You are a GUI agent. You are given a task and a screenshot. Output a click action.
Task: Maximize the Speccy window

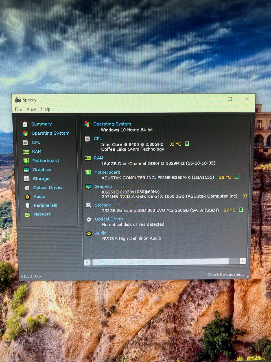(230, 99)
